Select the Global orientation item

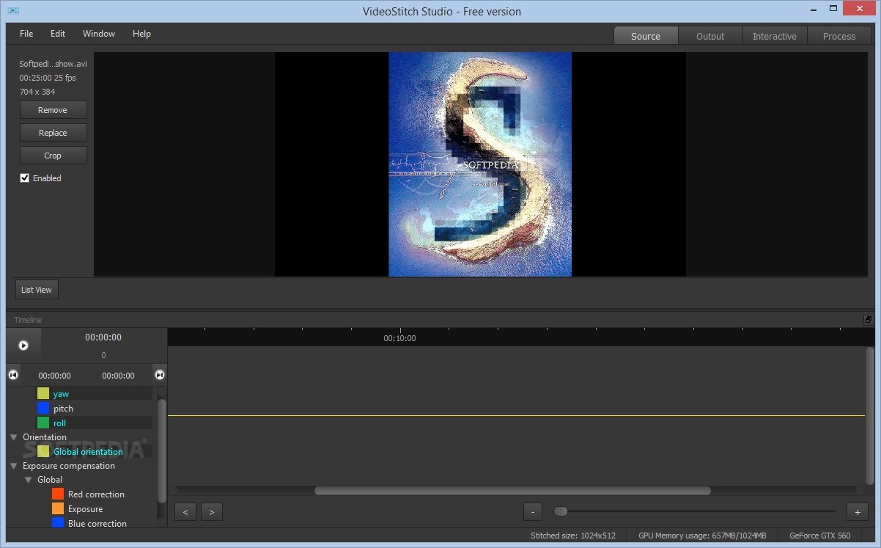[x=88, y=452]
